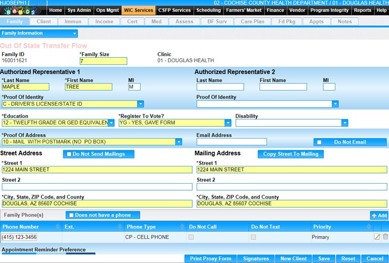Image resolution: width=389 pixels, height=263 pixels.
Task: Add a new family phone
Action: [x=379, y=215]
